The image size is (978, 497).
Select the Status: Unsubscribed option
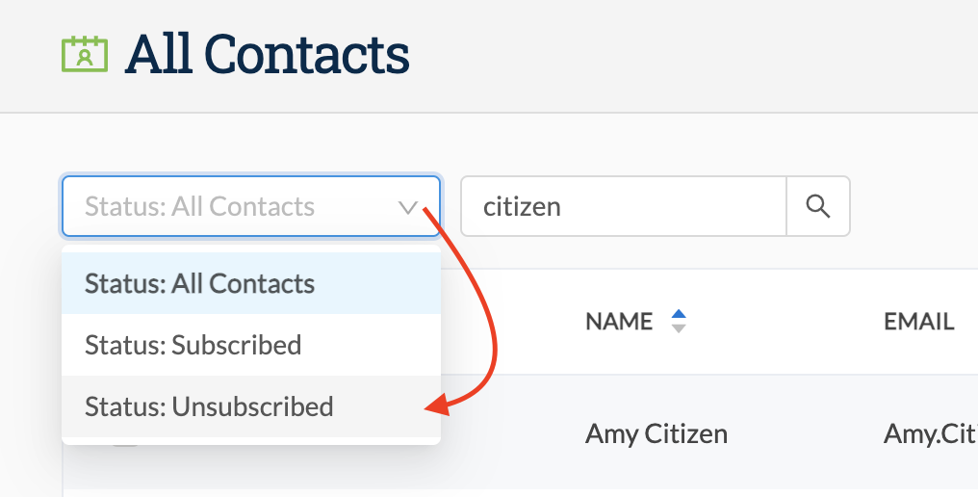pos(250,405)
